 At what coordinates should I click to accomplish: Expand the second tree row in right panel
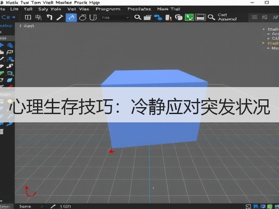pos(269,34)
